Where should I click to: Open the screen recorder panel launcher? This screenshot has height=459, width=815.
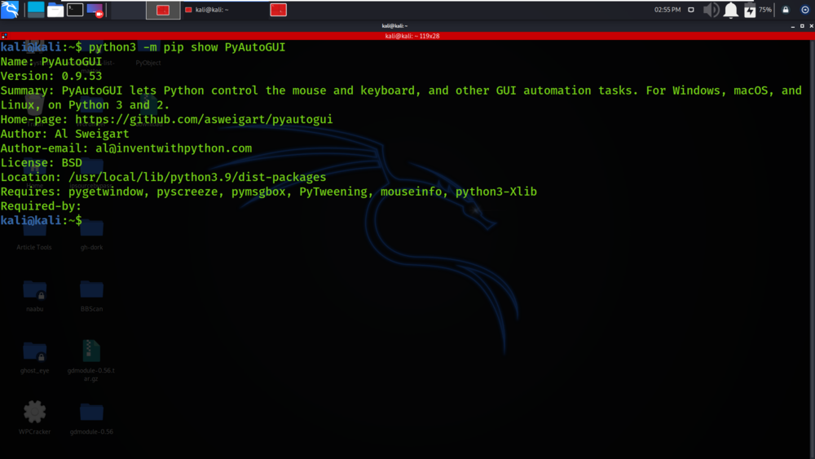95,10
